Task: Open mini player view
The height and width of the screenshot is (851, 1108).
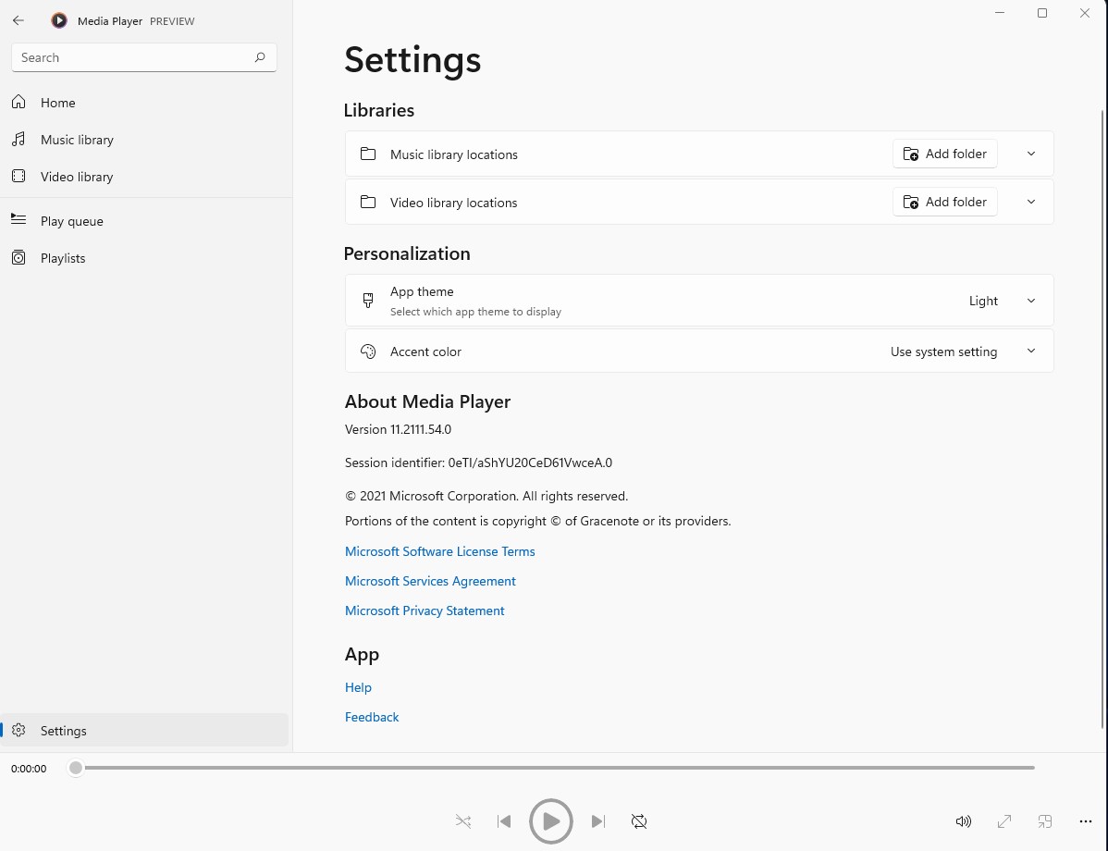Action: (1045, 821)
